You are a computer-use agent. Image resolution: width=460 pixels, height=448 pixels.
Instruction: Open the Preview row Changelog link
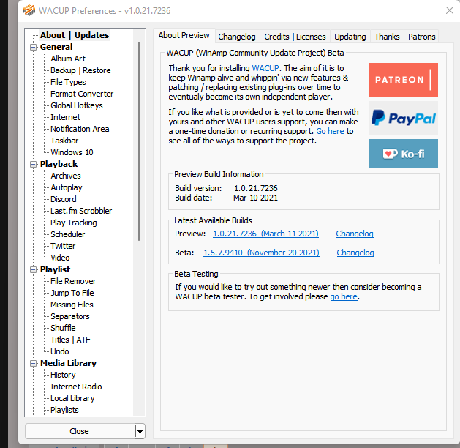click(355, 234)
